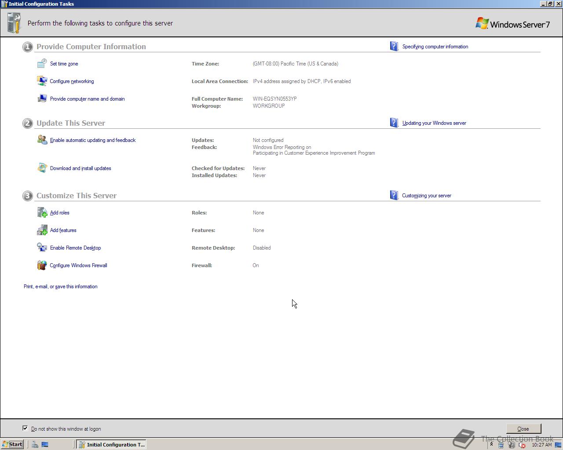Click Print, e-mail, or save this information

tap(60, 287)
